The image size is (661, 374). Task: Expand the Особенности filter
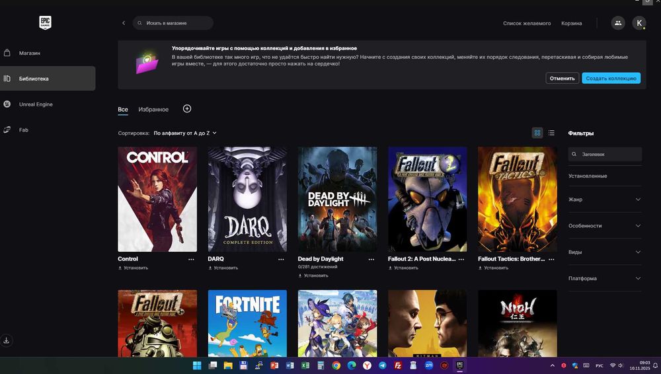[x=605, y=225]
